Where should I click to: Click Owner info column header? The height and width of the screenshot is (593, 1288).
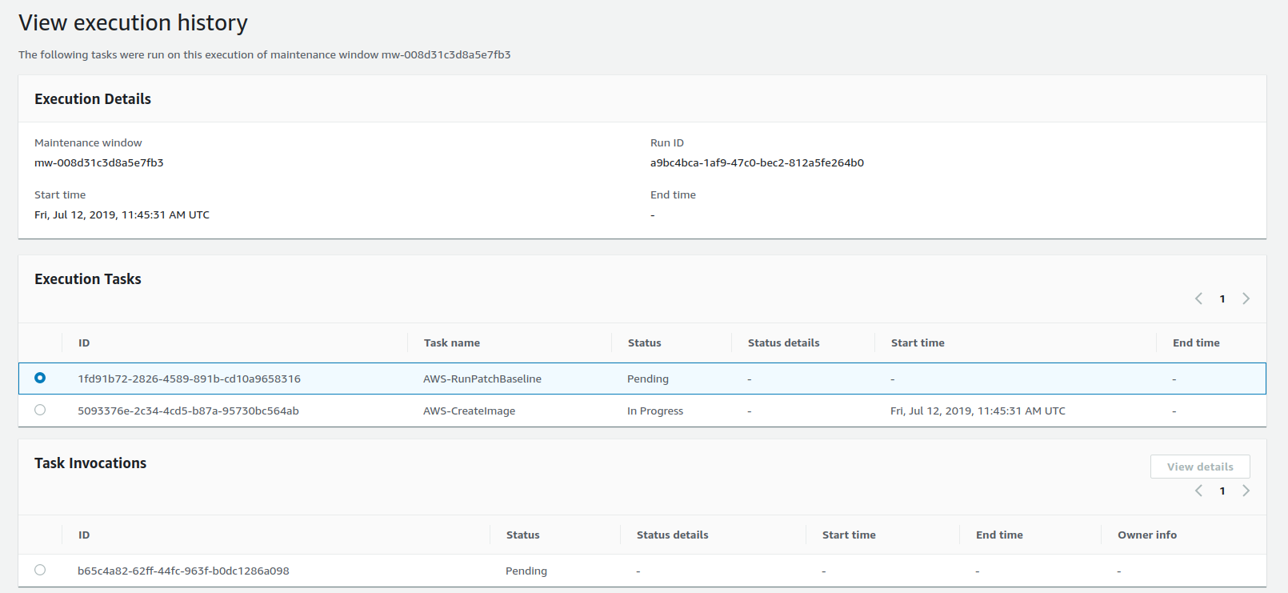click(x=1146, y=535)
